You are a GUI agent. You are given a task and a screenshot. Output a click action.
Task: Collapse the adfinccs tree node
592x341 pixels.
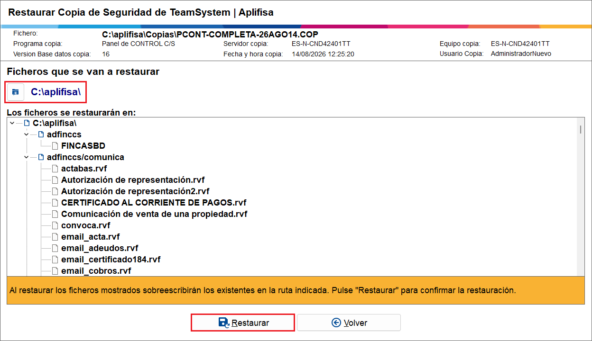(26, 135)
